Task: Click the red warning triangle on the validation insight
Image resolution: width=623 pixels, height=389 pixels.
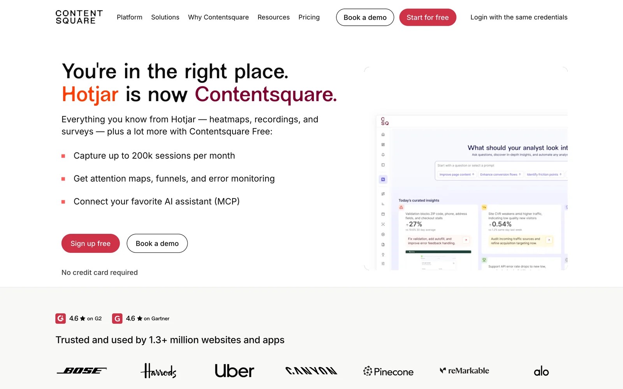Action: pos(401,207)
